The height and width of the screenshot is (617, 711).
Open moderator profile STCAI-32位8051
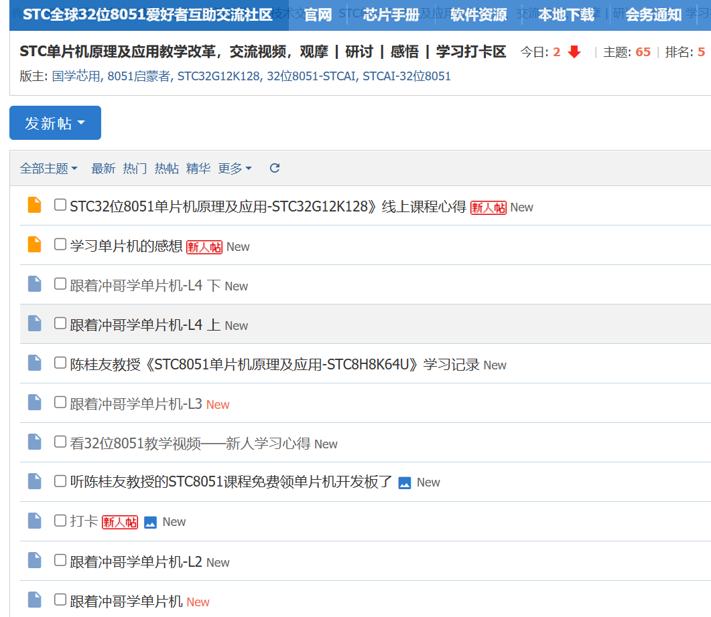point(407,76)
